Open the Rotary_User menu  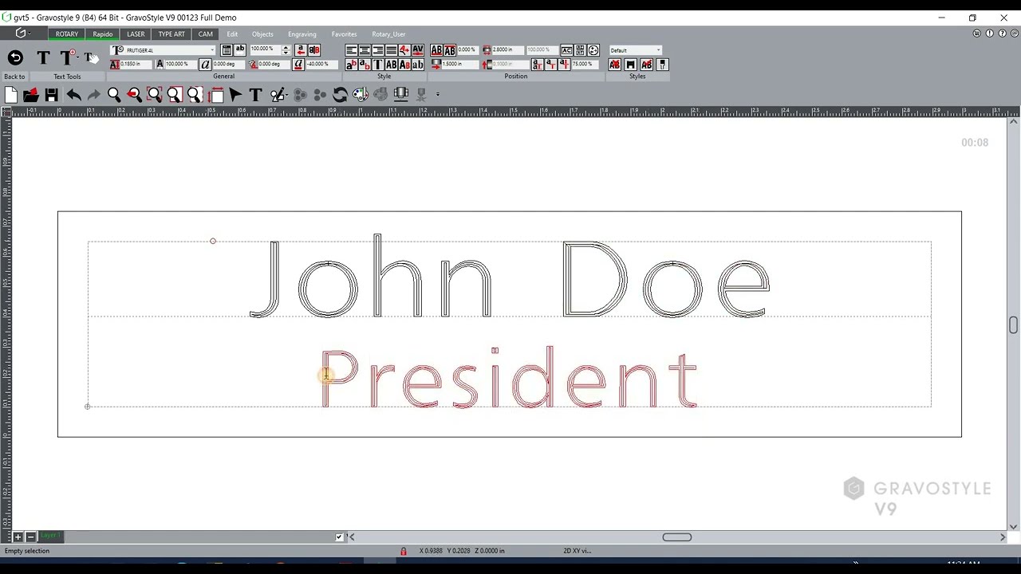[388, 34]
